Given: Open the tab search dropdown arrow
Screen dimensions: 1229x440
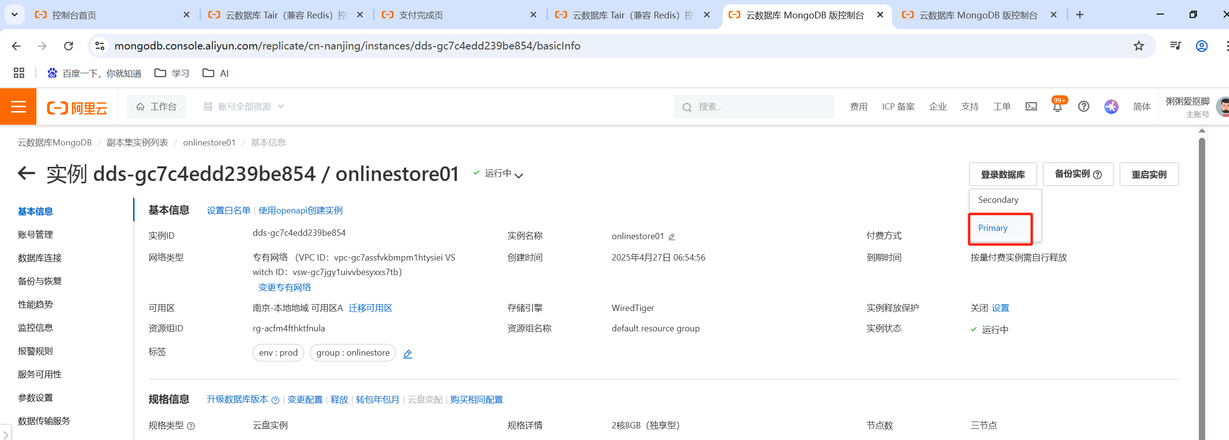Looking at the screenshot, I should (x=15, y=15).
